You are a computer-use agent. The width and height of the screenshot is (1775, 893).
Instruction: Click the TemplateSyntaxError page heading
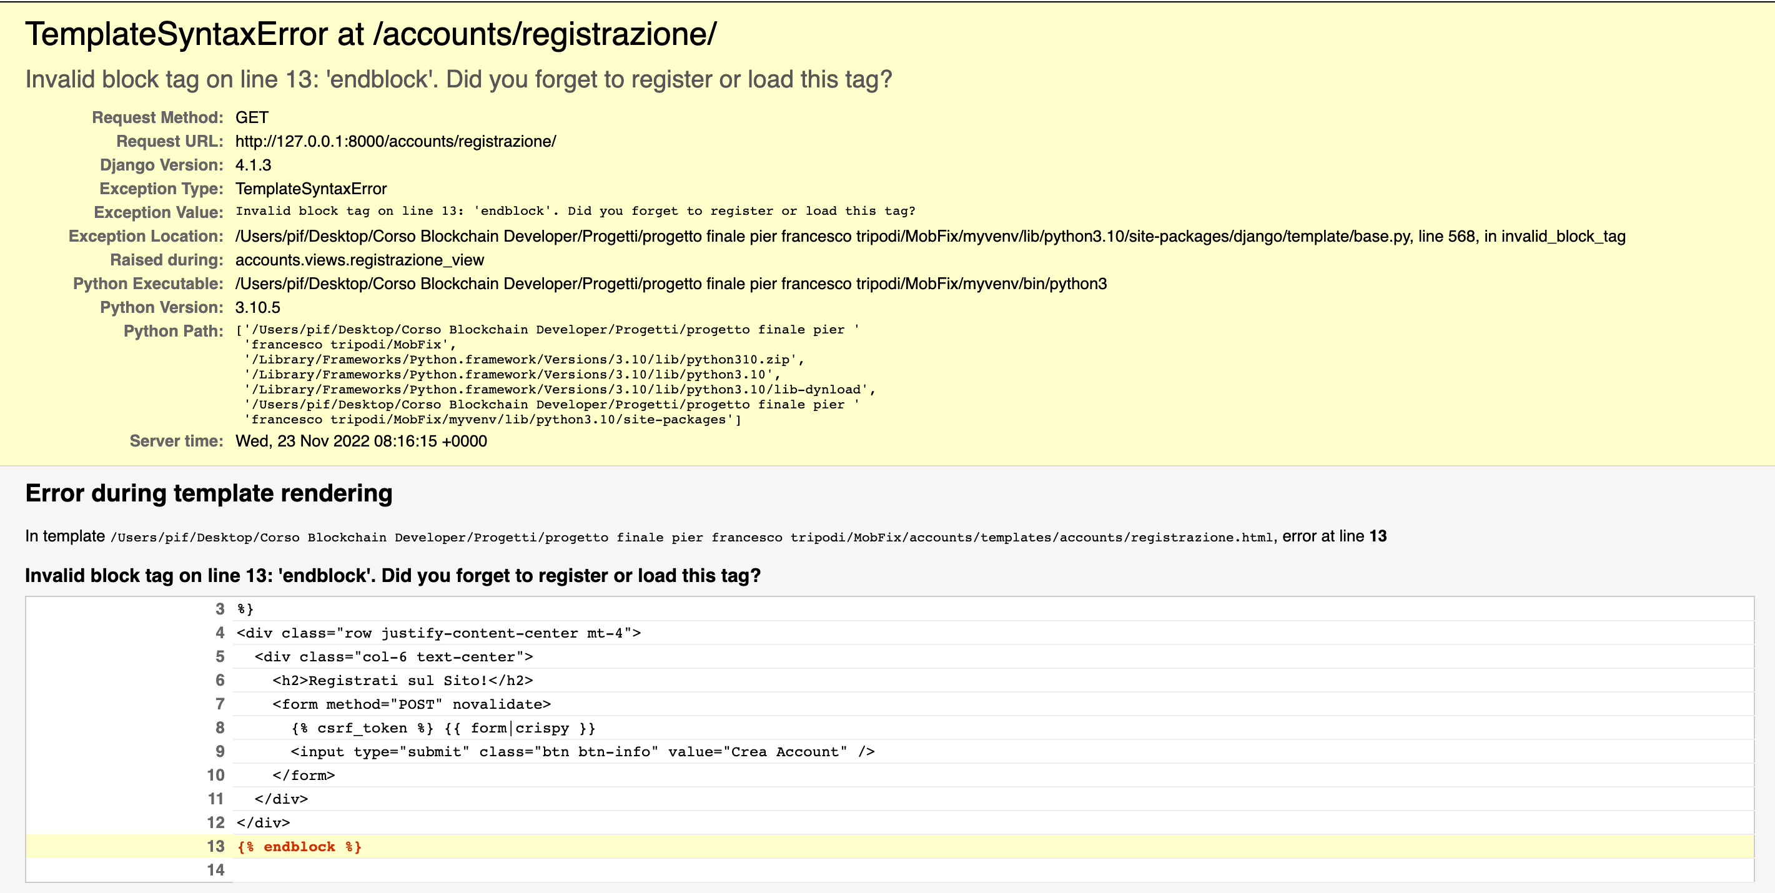pyautogui.click(x=371, y=34)
